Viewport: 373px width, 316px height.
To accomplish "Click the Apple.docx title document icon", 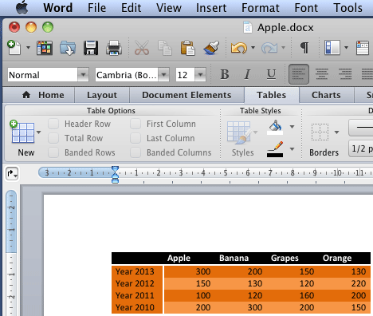I will 248,27.
